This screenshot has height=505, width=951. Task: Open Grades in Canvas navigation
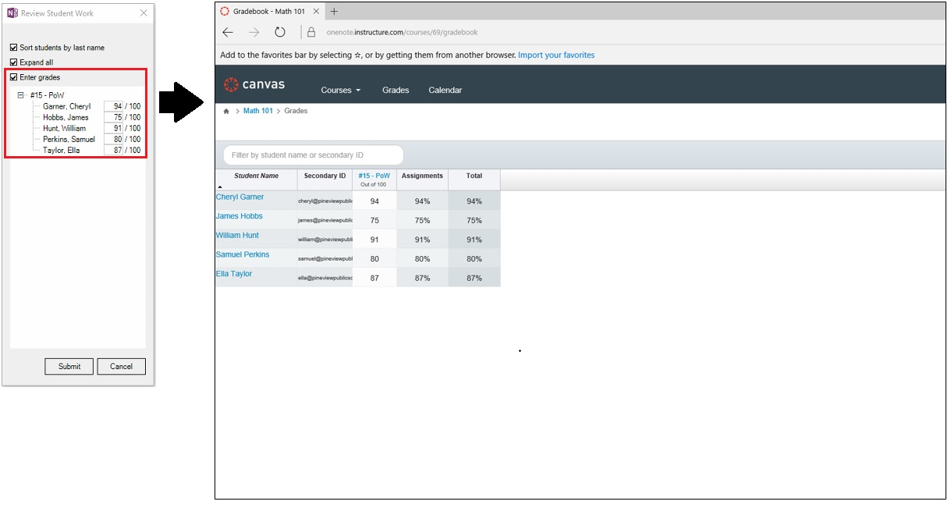pyautogui.click(x=396, y=91)
